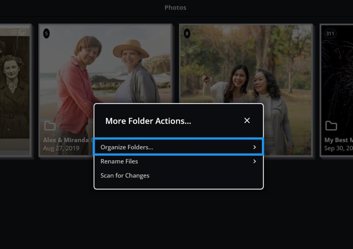
Task: Toggle the select box on the park folder
Action: click(304, 32)
